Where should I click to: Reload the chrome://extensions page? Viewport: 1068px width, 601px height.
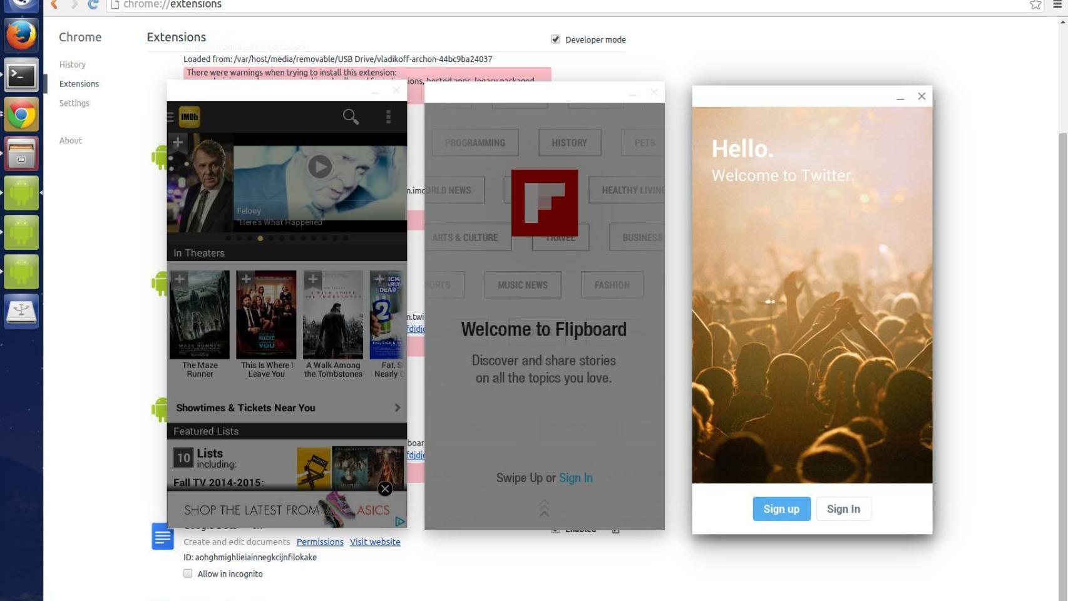pyautogui.click(x=93, y=4)
